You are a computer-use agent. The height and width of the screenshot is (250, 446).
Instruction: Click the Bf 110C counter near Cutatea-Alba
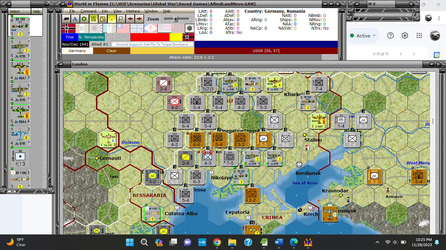coord(152,214)
